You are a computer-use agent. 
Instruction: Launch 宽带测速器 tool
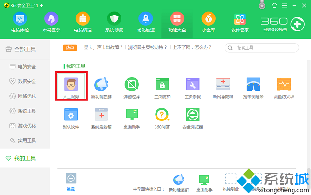[253, 88]
